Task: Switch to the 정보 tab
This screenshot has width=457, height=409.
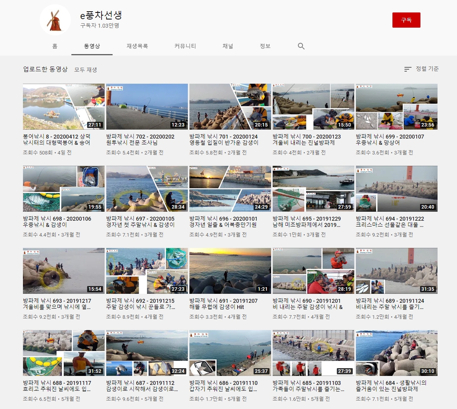Action: click(265, 46)
